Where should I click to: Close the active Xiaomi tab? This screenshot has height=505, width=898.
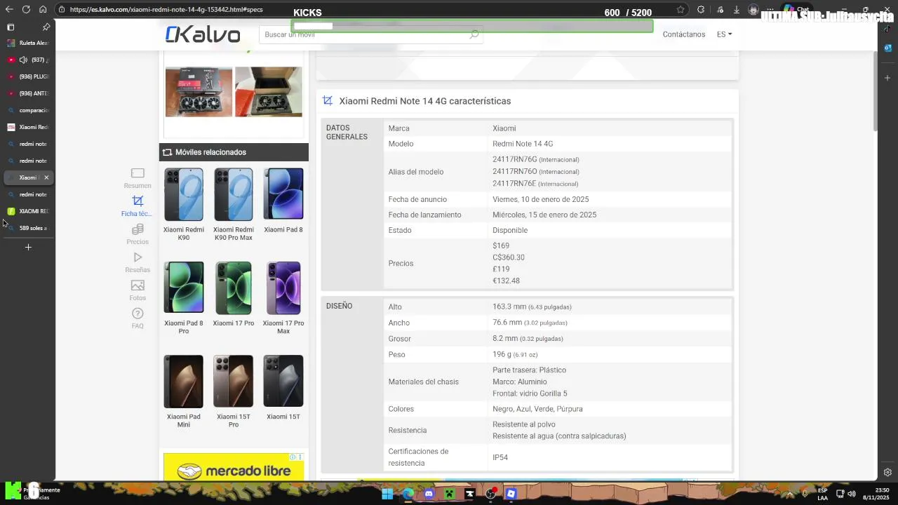(x=46, y=177)
